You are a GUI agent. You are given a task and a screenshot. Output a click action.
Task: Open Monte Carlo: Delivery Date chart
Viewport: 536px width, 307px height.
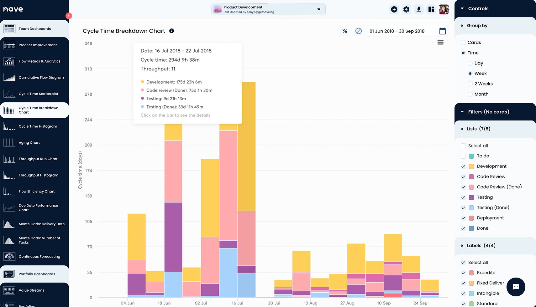41,224
